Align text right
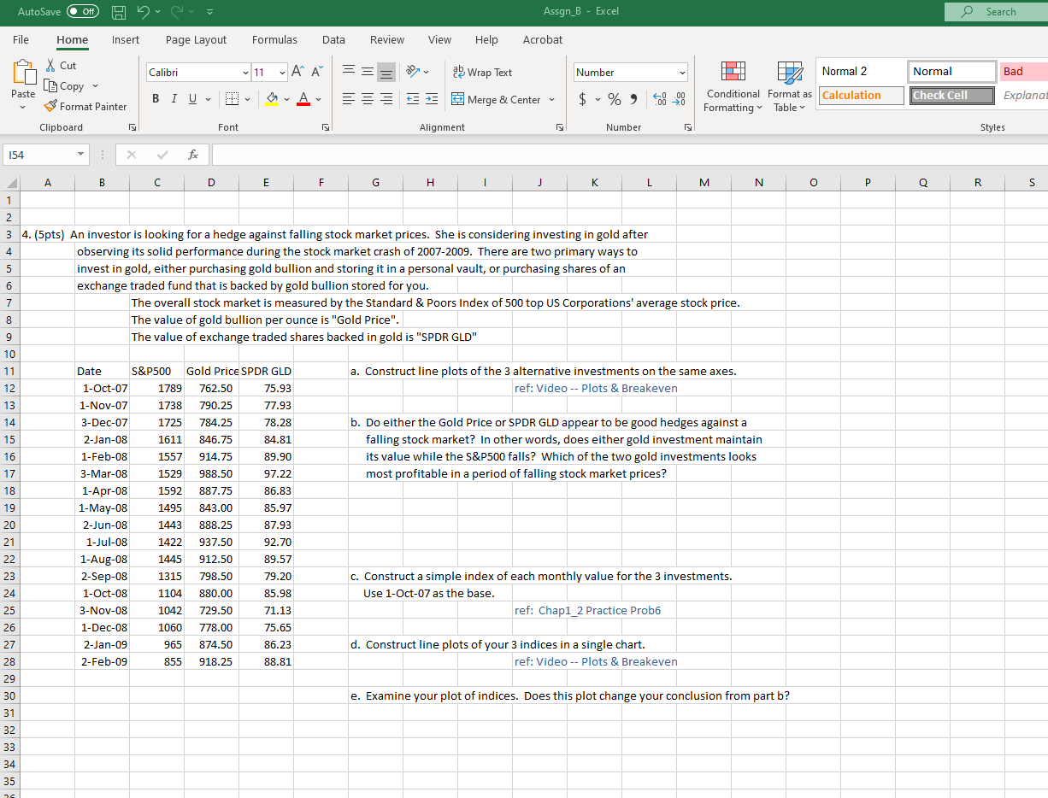The width and height of the screenshot is (1048, 798). point(386,100)
